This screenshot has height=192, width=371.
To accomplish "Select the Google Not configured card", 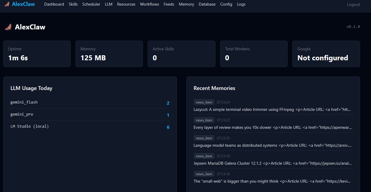I will 326,54.
